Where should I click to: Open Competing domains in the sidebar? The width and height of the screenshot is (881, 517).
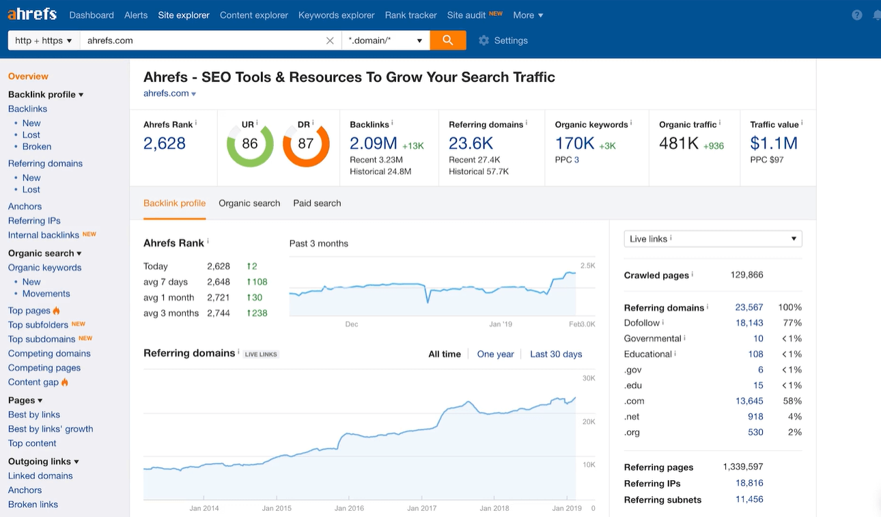[x=49, y=353]
